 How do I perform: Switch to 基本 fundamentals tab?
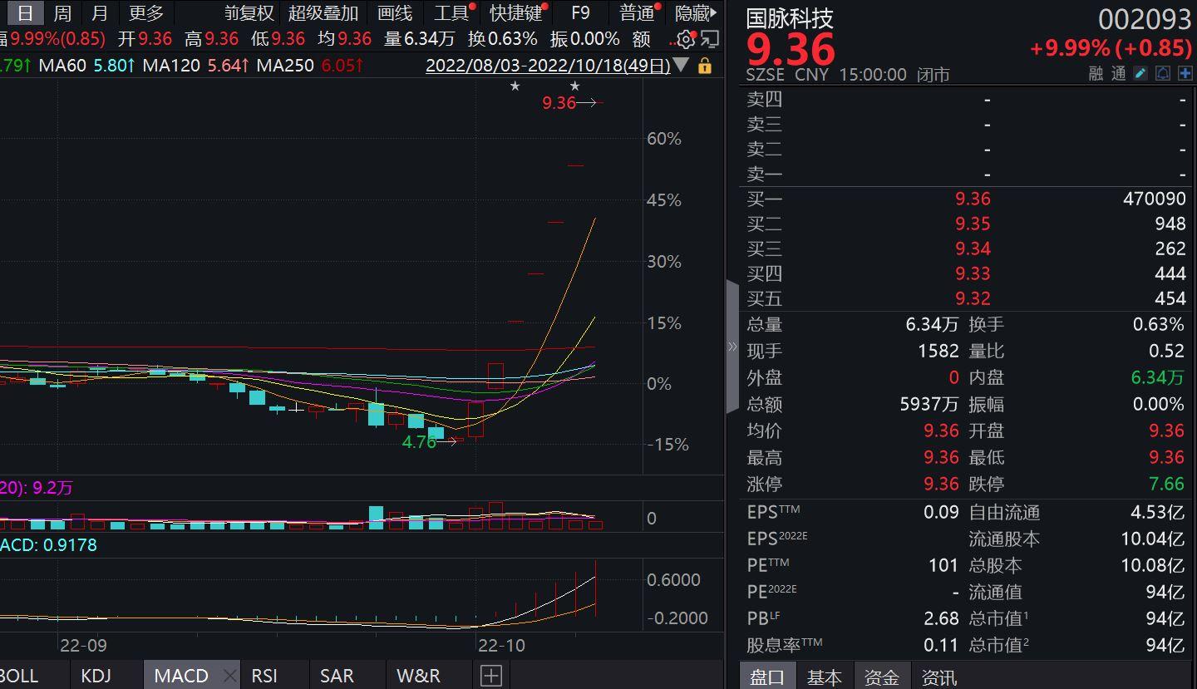[x=824, y=677]
